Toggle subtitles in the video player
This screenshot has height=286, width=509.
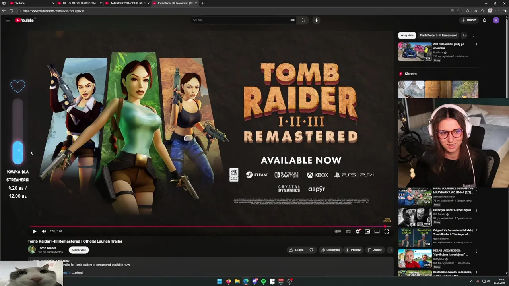point(348,231)
